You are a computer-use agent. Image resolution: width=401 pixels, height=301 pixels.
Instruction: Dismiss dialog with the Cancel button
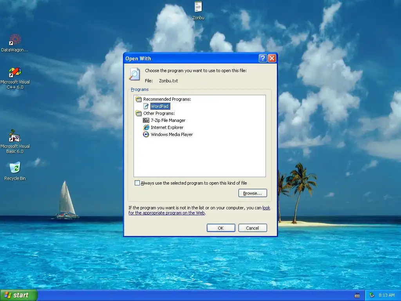pos(253,228)
